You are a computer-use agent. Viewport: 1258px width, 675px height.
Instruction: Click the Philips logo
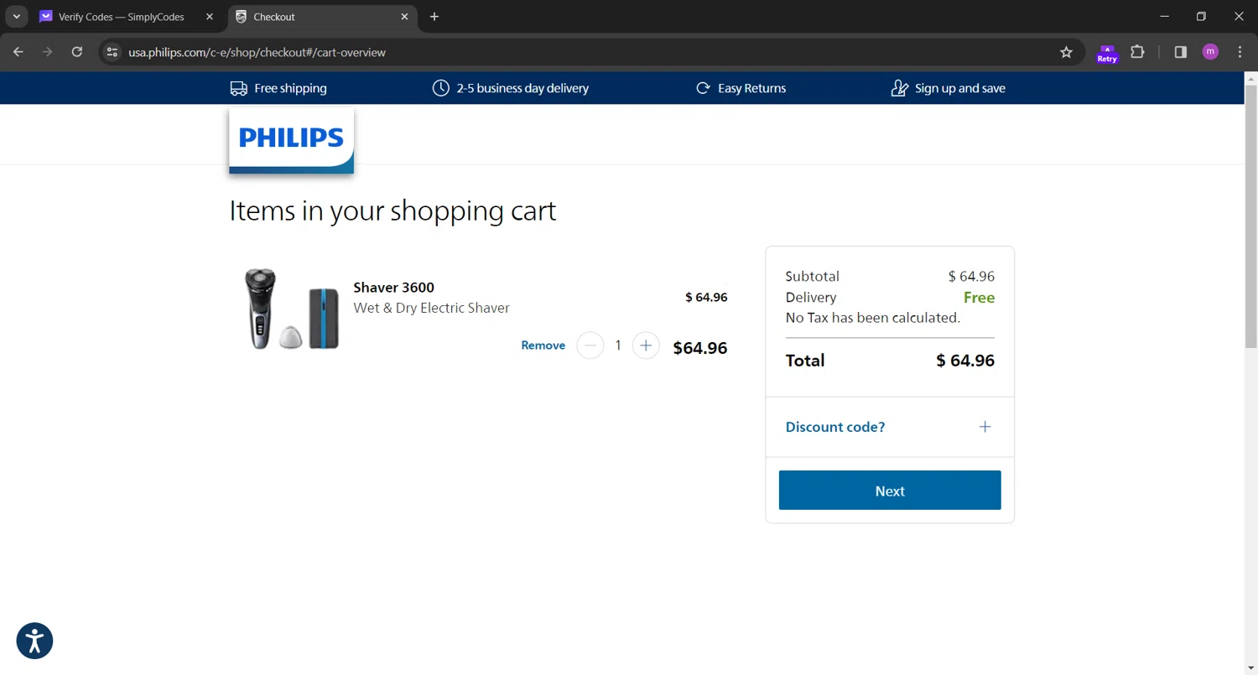[x=291, y=140]
